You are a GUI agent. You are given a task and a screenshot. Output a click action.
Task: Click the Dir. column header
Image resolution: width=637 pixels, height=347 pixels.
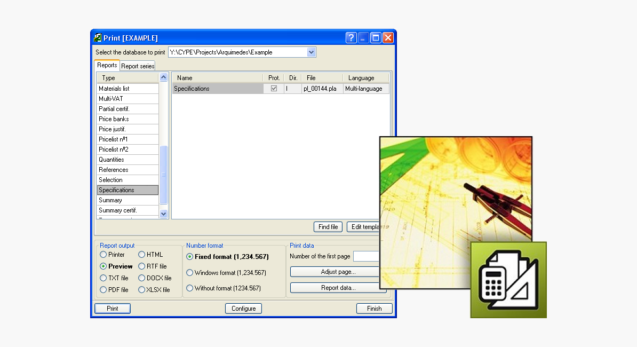[293, 77]
